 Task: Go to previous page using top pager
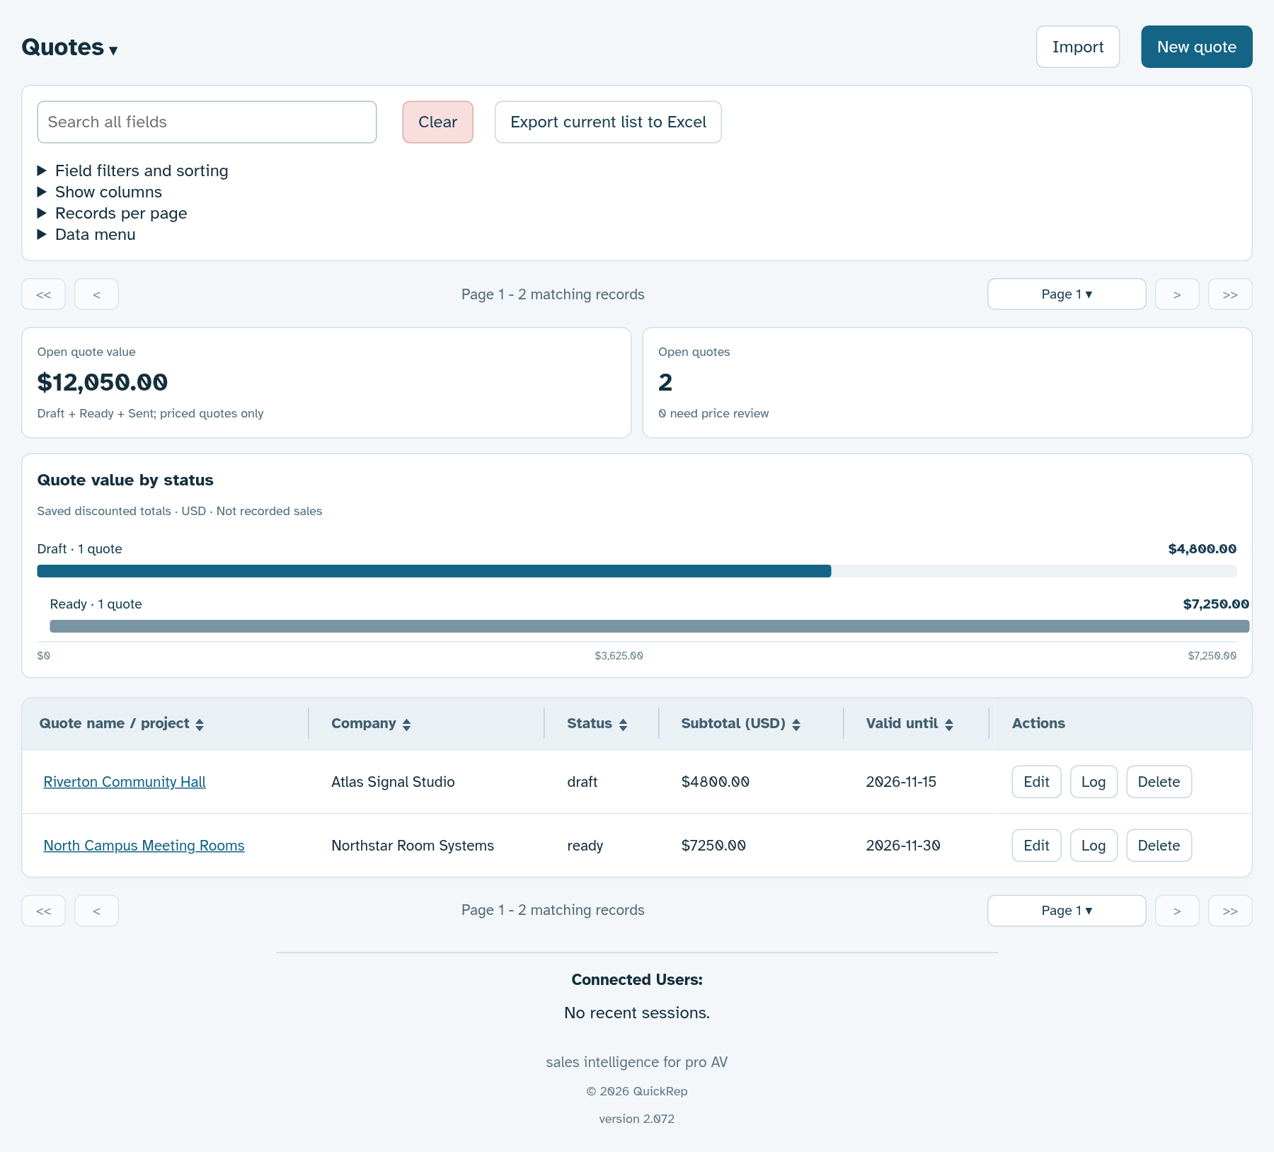tap(96, 294)
